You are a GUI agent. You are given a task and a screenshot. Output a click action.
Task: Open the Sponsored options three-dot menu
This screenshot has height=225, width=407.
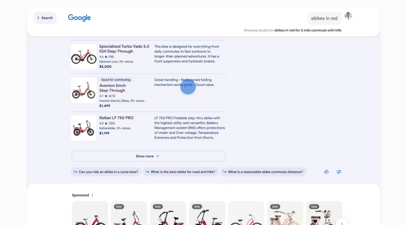92,195
